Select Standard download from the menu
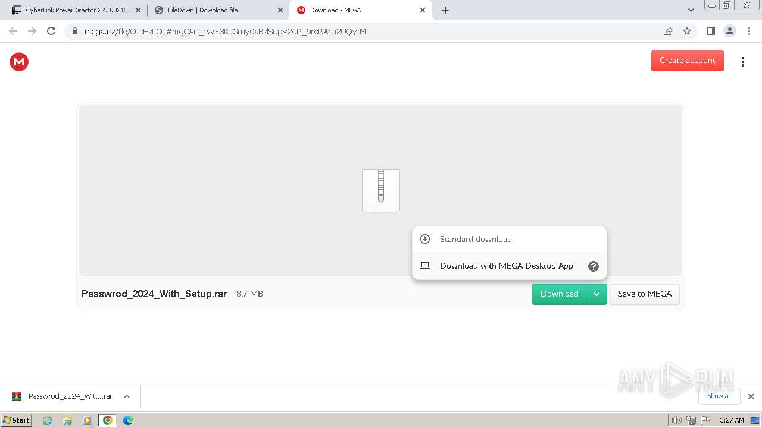The width and height of the screenshot is (762, 428). (x=509, y=239)
